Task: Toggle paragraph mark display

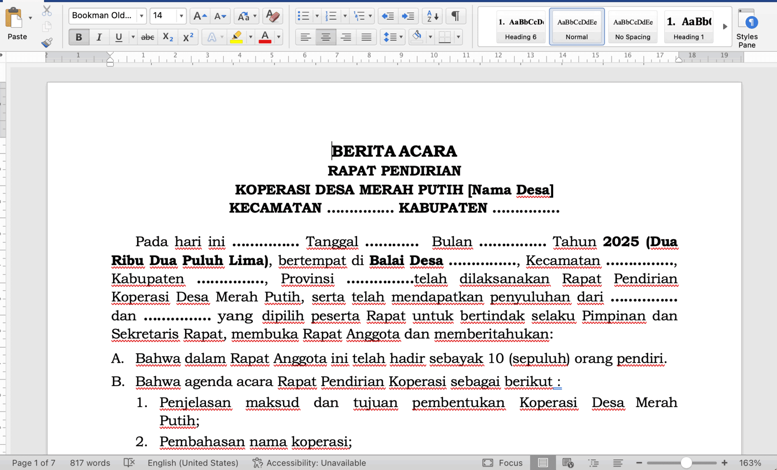Action: coord(456,16)
